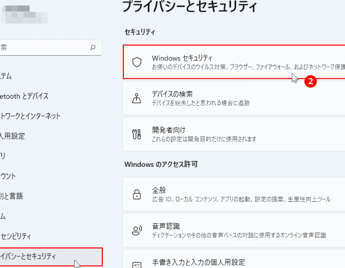Click the padlock icon beside 全般

tap(136, 194)
